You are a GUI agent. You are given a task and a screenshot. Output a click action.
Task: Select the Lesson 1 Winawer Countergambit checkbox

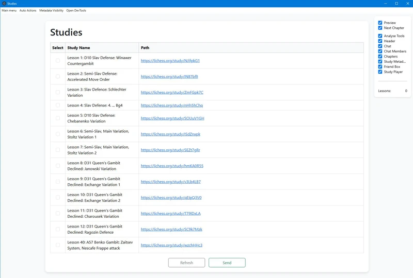pos(58,61)
